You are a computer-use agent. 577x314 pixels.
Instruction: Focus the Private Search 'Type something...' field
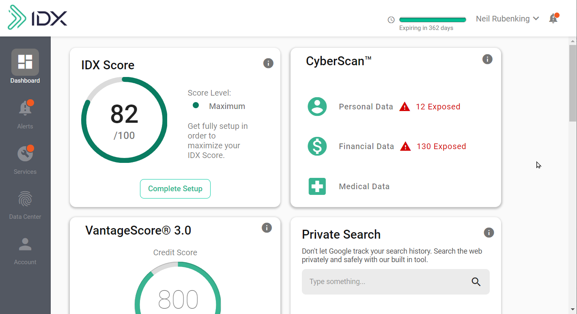click(396, 282)
